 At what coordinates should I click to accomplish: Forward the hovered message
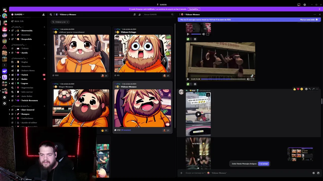[x=313, y=89]
